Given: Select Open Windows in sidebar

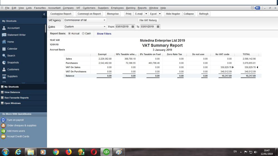Looking at the screenshot, I should click(x=23, y=103).
